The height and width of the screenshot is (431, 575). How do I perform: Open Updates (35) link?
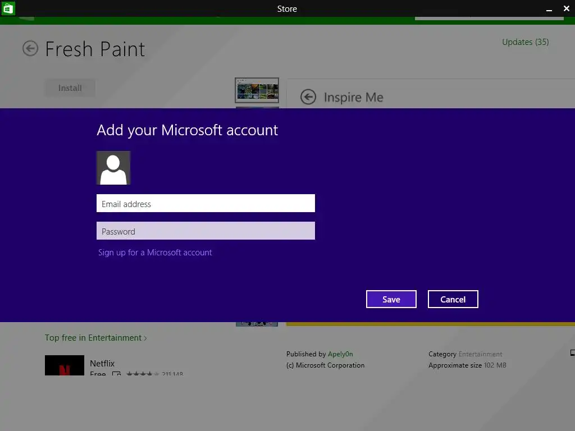[x=525, y=42]
